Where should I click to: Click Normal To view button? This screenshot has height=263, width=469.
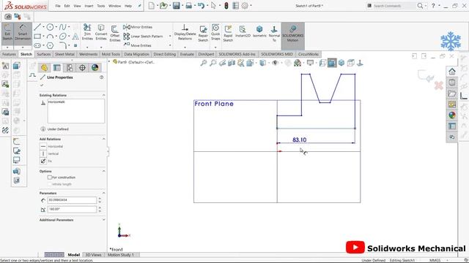pos(274,34)
